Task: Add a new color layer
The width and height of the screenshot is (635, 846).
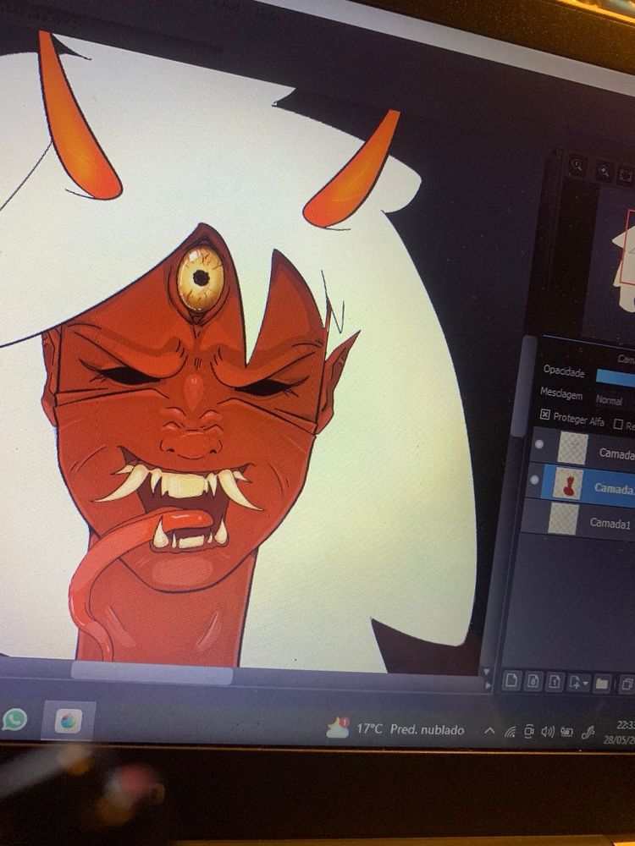Action: (x=511, y=681)
